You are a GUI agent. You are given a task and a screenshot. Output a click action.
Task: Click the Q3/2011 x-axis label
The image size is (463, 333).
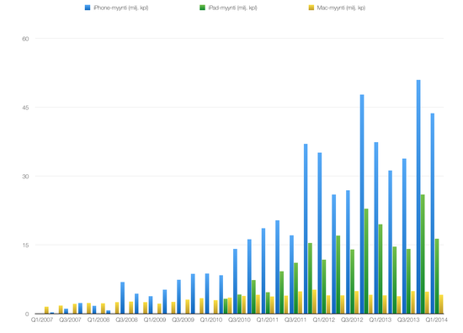[x=295, y=320]
